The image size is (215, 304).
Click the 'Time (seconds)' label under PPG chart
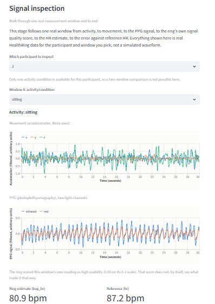point(110,257)
